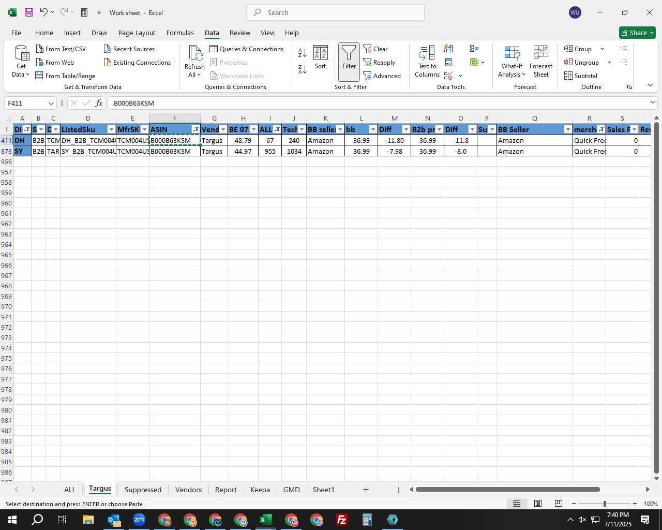Open Existing Connections
This screenshot has width=662, height=530.
click(137, 62)
